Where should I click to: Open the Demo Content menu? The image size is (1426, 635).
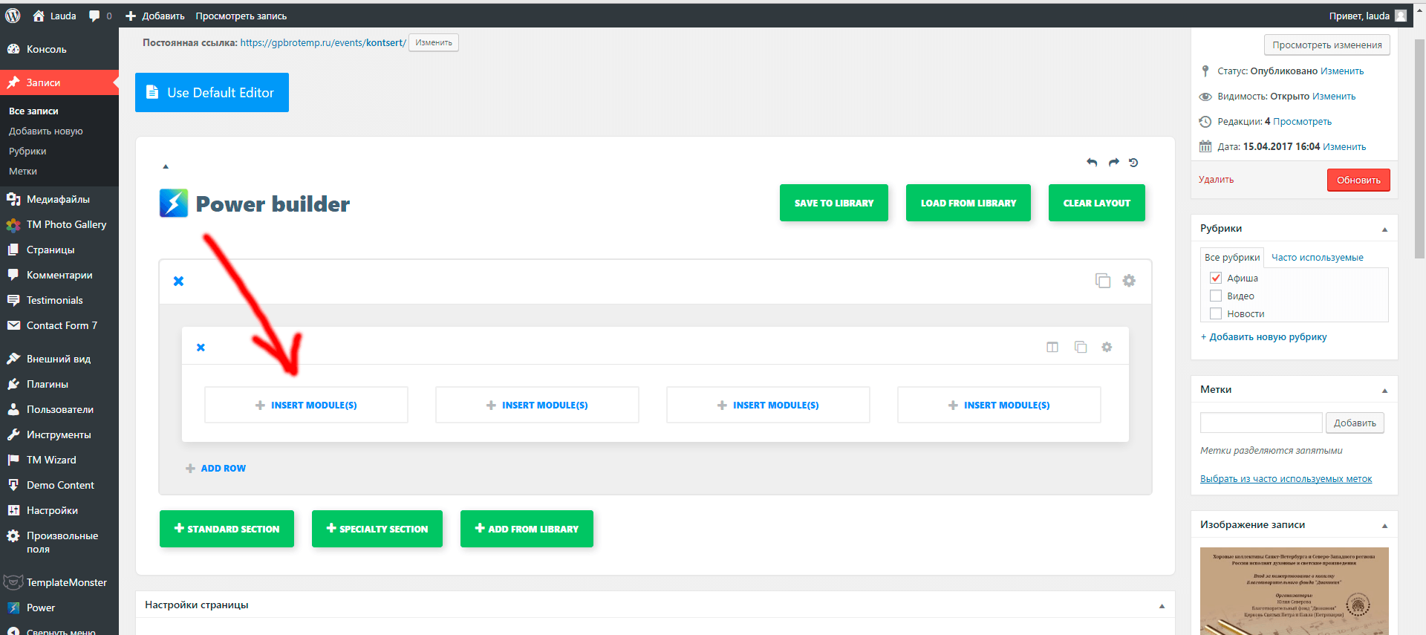pyautogui.click(x=59, y=485)
